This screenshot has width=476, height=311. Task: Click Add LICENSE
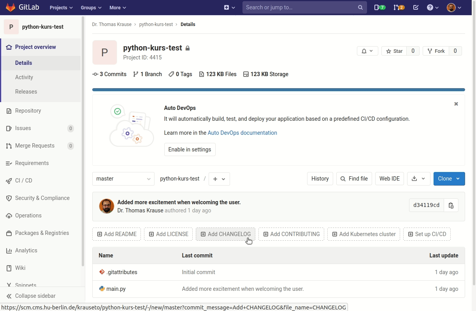(x=168, y=234)
